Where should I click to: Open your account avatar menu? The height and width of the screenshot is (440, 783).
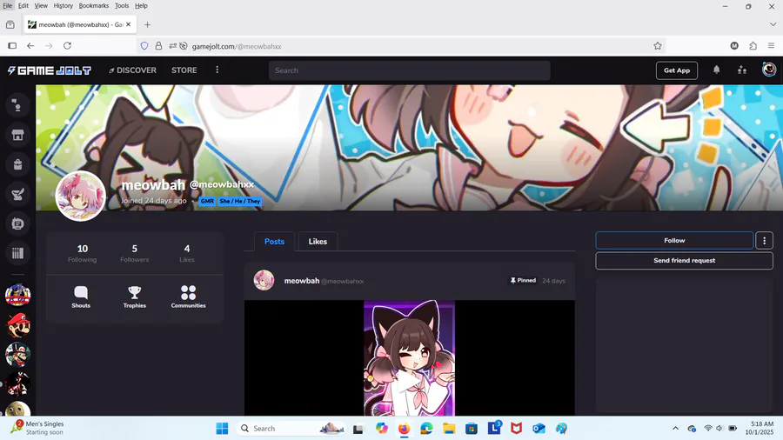click(769, 70)
